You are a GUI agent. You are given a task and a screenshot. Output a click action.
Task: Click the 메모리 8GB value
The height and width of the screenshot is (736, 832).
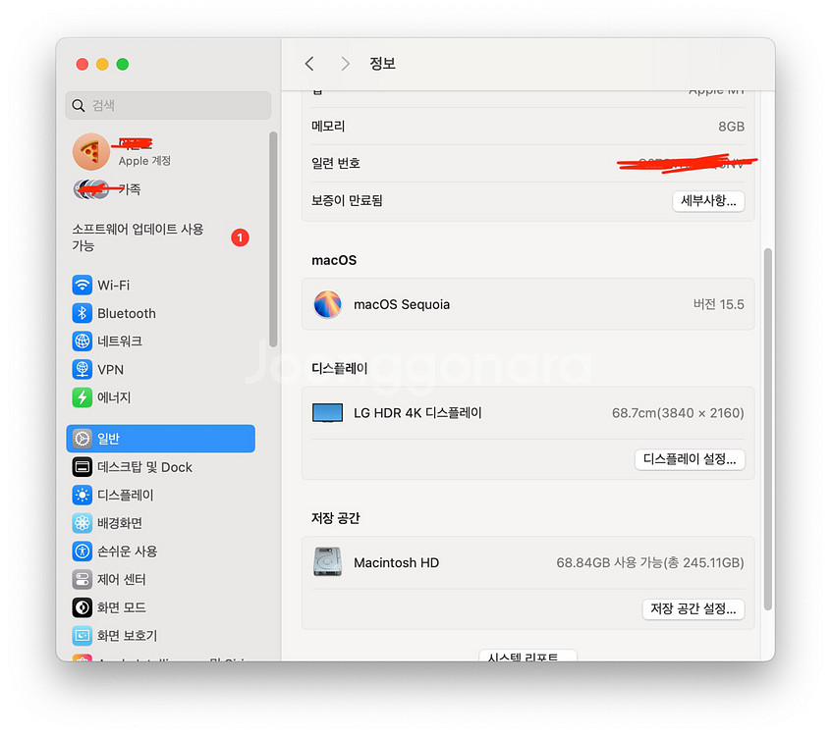tap(731, 127)
